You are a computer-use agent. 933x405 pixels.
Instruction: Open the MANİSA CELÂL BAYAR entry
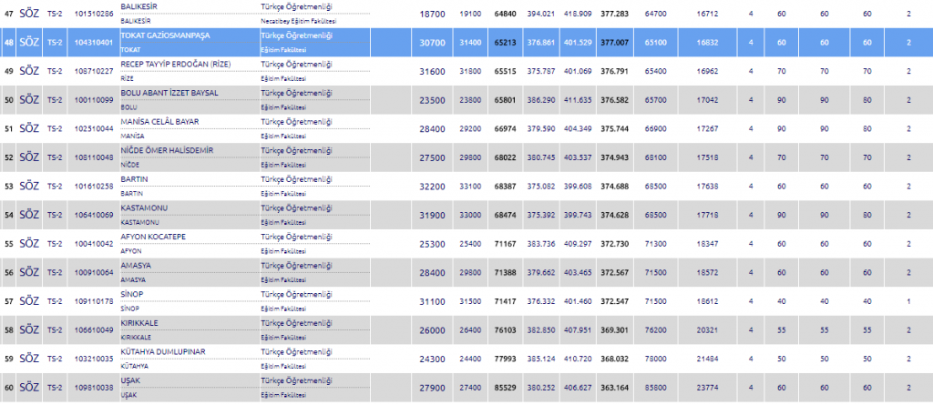[159, 121]
